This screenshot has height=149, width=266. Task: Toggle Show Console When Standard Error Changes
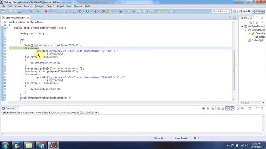click(x=232, y=108)
